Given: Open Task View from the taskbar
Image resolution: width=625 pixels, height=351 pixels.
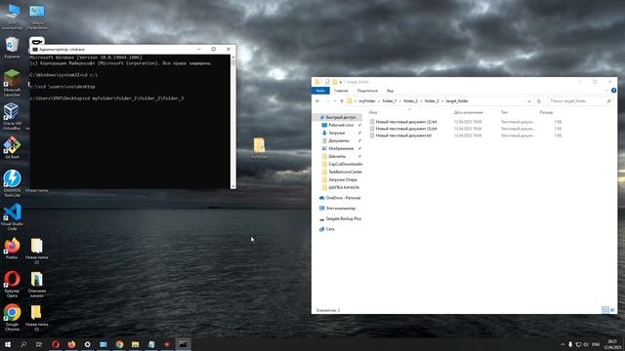Looking at the screenshot, I should (x=39, y=344).
